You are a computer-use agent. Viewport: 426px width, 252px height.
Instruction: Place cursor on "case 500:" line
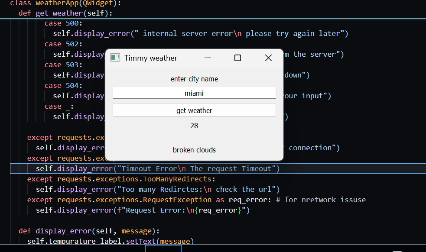(x=63, y=23)
